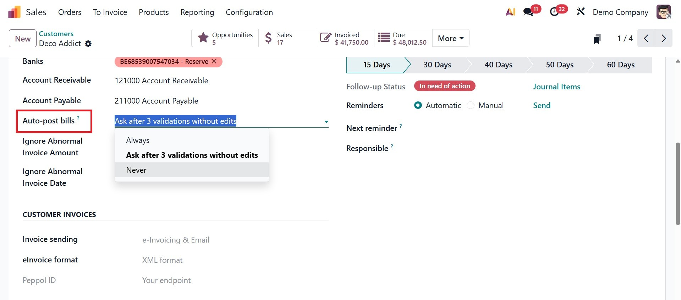This screenshot has height=300, width=681.
Task: Select the Automatic reminders radio button
Action: point(418,105)
